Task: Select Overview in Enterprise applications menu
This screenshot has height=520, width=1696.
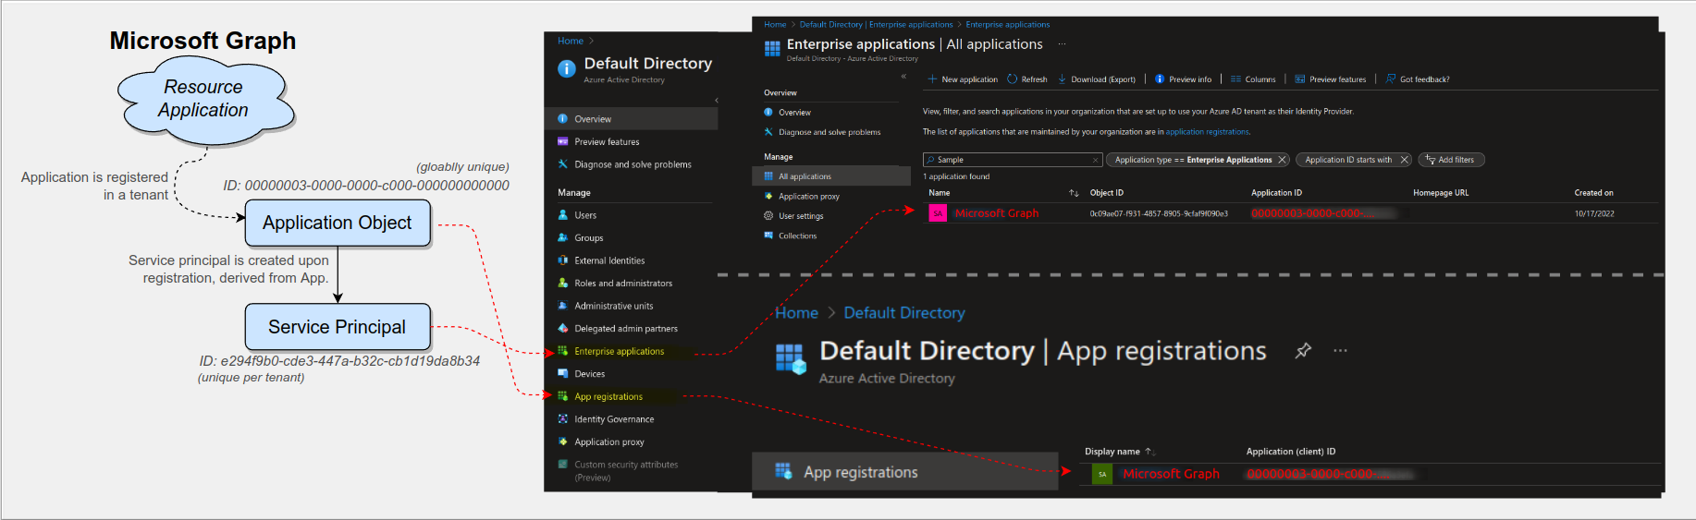Action: (794, 112)
